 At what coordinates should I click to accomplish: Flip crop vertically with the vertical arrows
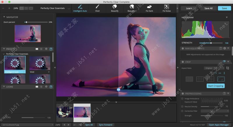[x=224, y=73]
